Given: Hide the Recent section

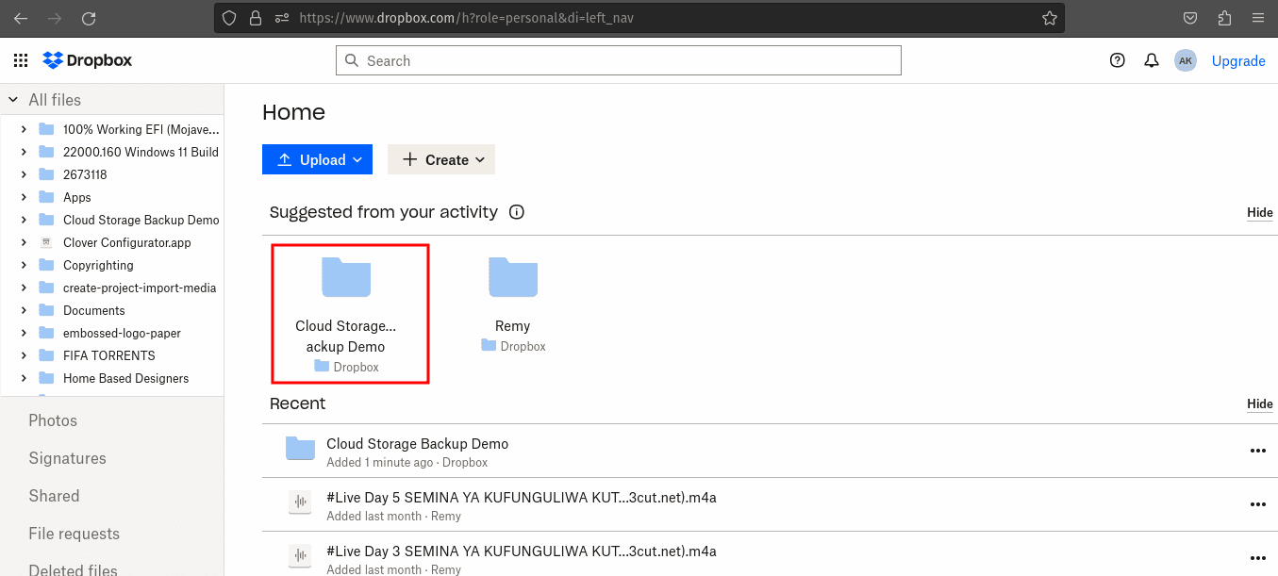Looking at the screenshot, I should (x=1260, y=404).
